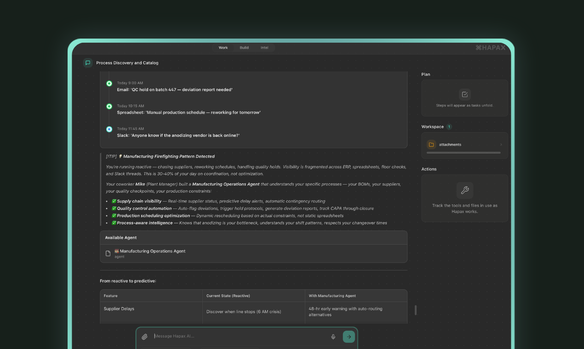Expand the Available Agent section header
Screen dimensions: 584x349
(121, 237)
